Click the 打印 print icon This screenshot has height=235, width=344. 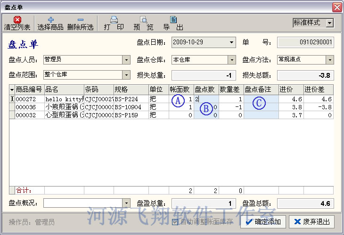[x=114, y=20]
